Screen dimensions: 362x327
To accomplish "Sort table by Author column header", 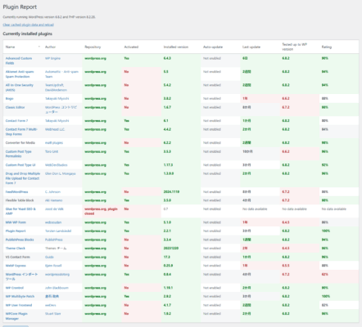I will point(50,47).
